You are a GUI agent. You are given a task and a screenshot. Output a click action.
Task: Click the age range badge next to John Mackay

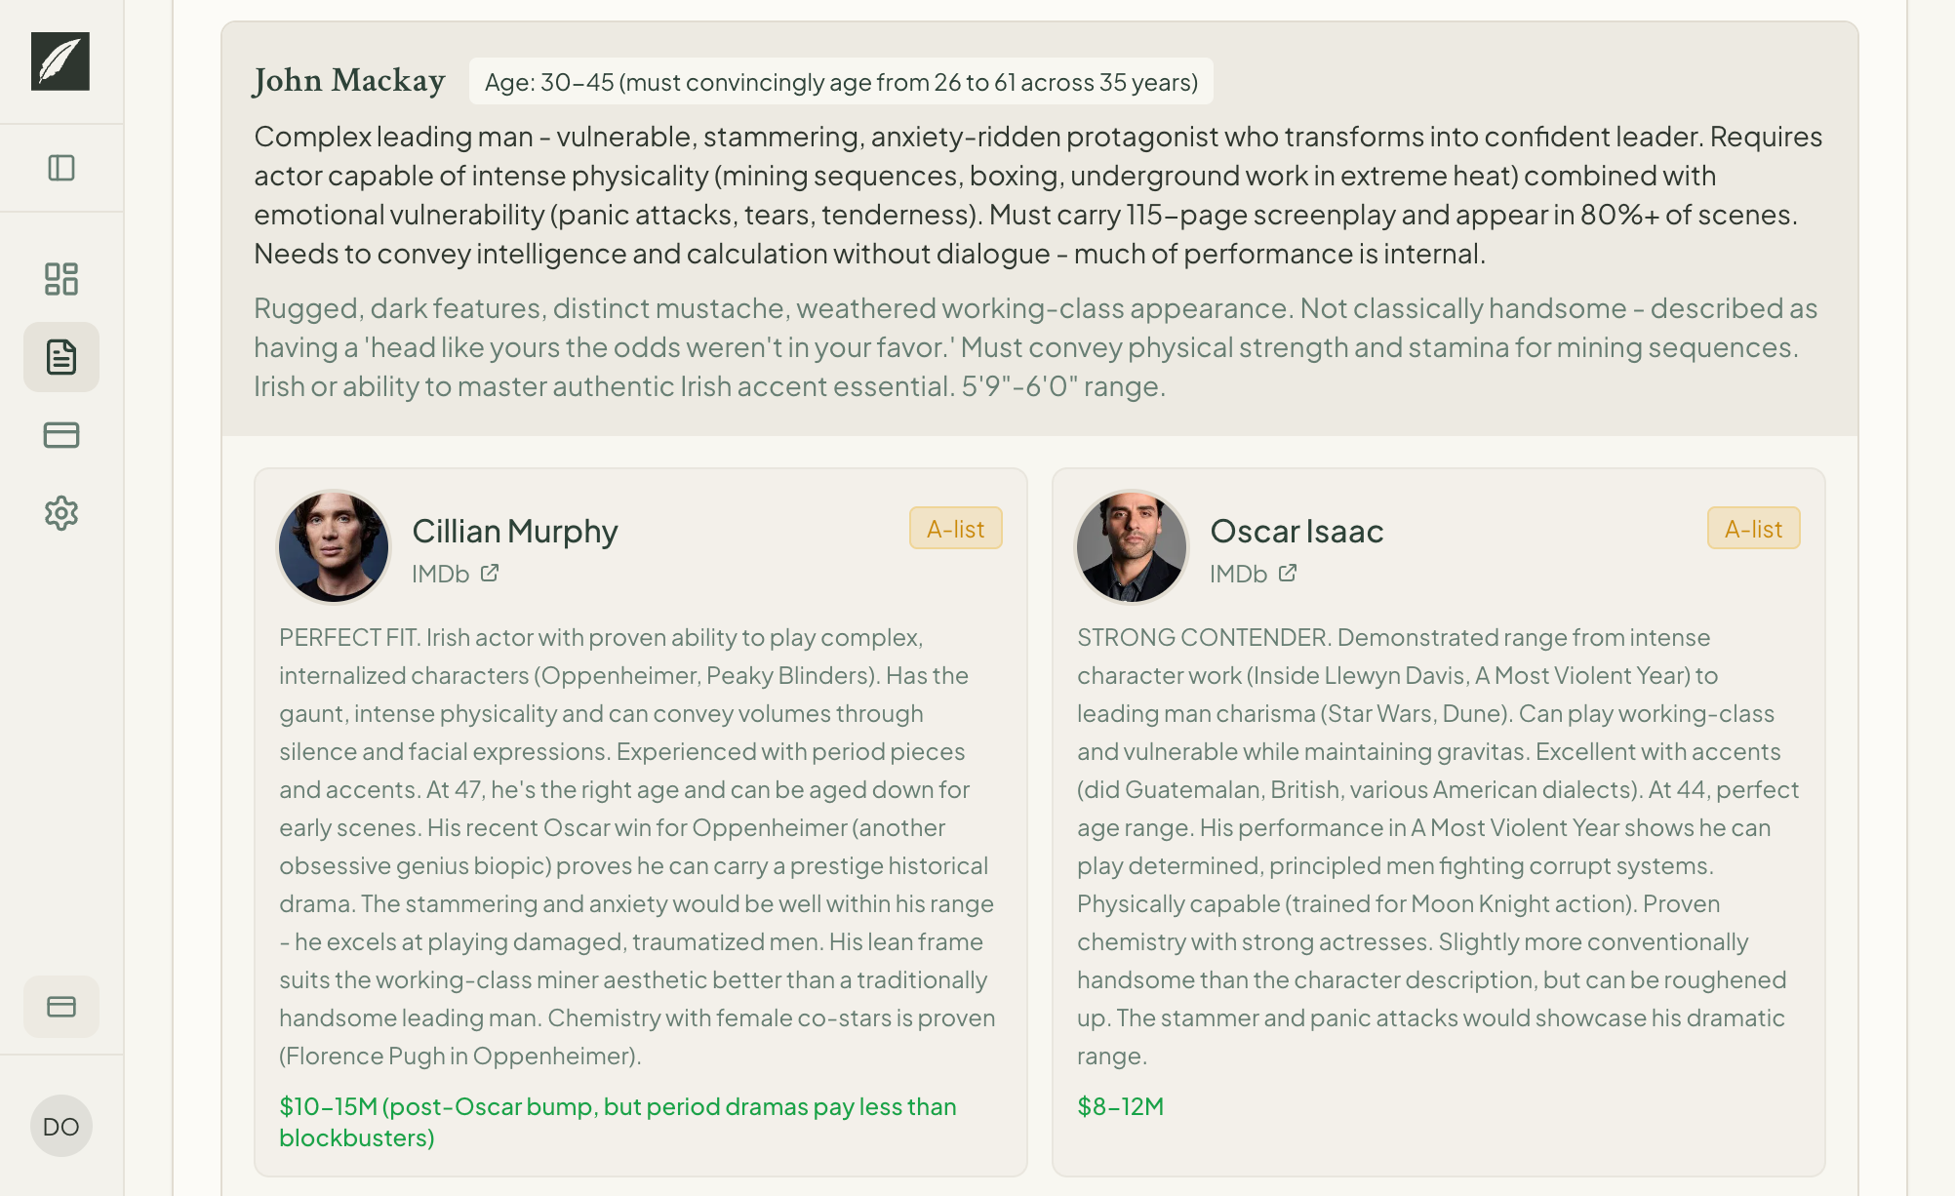click(840, 83)
